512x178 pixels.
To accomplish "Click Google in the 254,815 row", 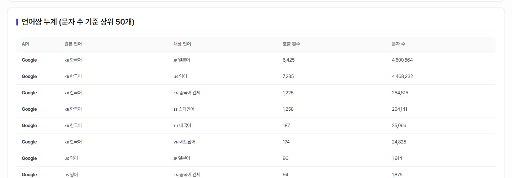I will click(x=29, y=93).
